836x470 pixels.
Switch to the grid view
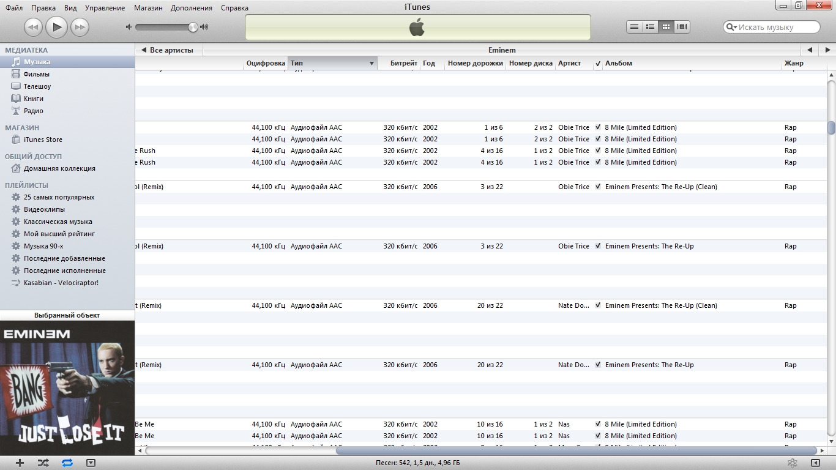click(666, 27)
